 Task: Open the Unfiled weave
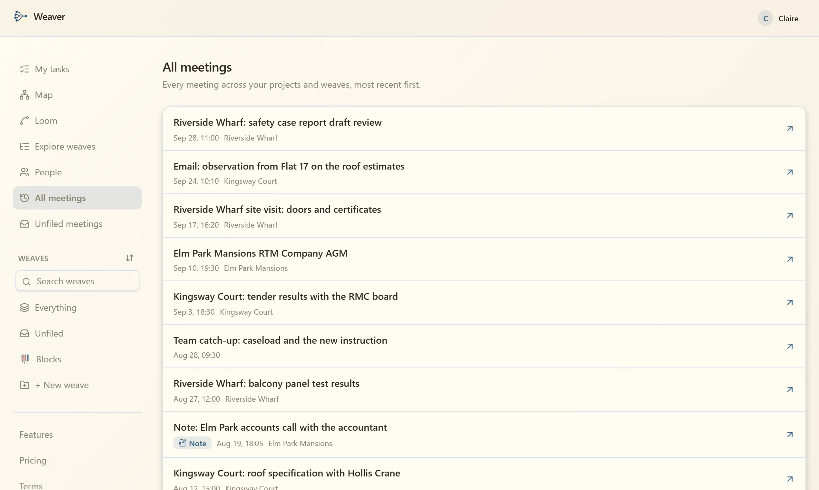tap(77, 333)
